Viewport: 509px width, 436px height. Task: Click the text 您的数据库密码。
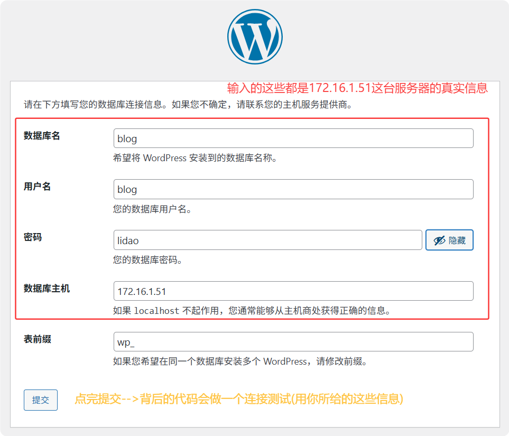pos(148,260)
